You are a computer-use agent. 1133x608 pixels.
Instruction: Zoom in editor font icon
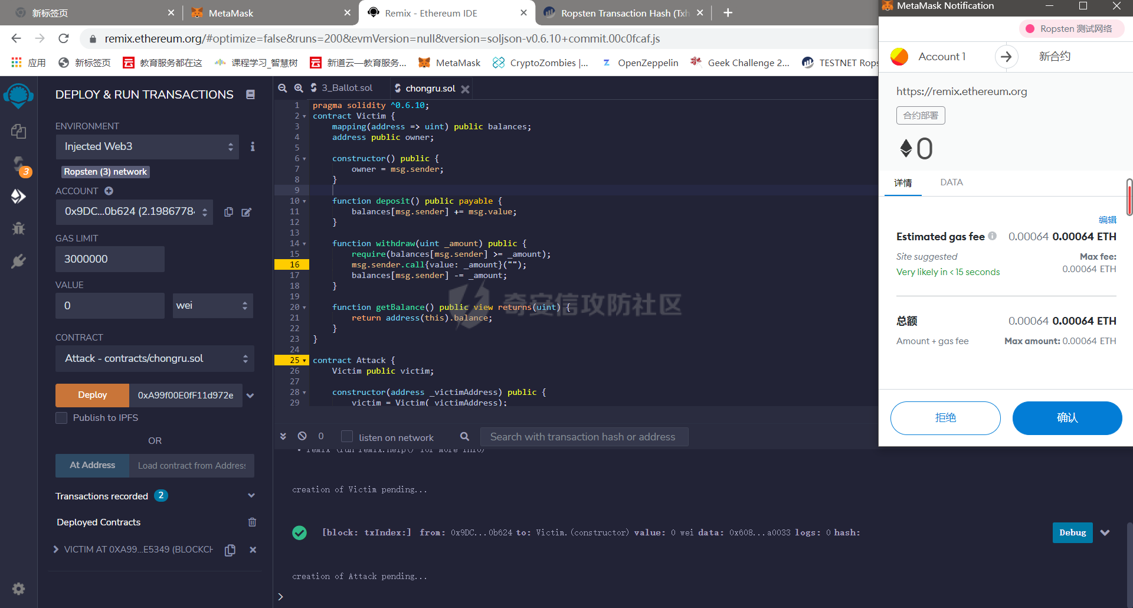(299, 88)
